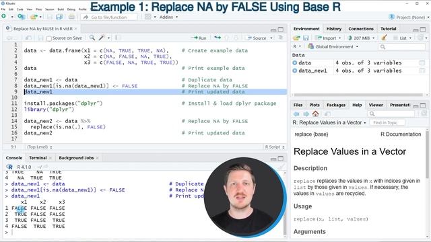Open the Global Environment dropdown
The image size is (431, 242).
point(333,46)
